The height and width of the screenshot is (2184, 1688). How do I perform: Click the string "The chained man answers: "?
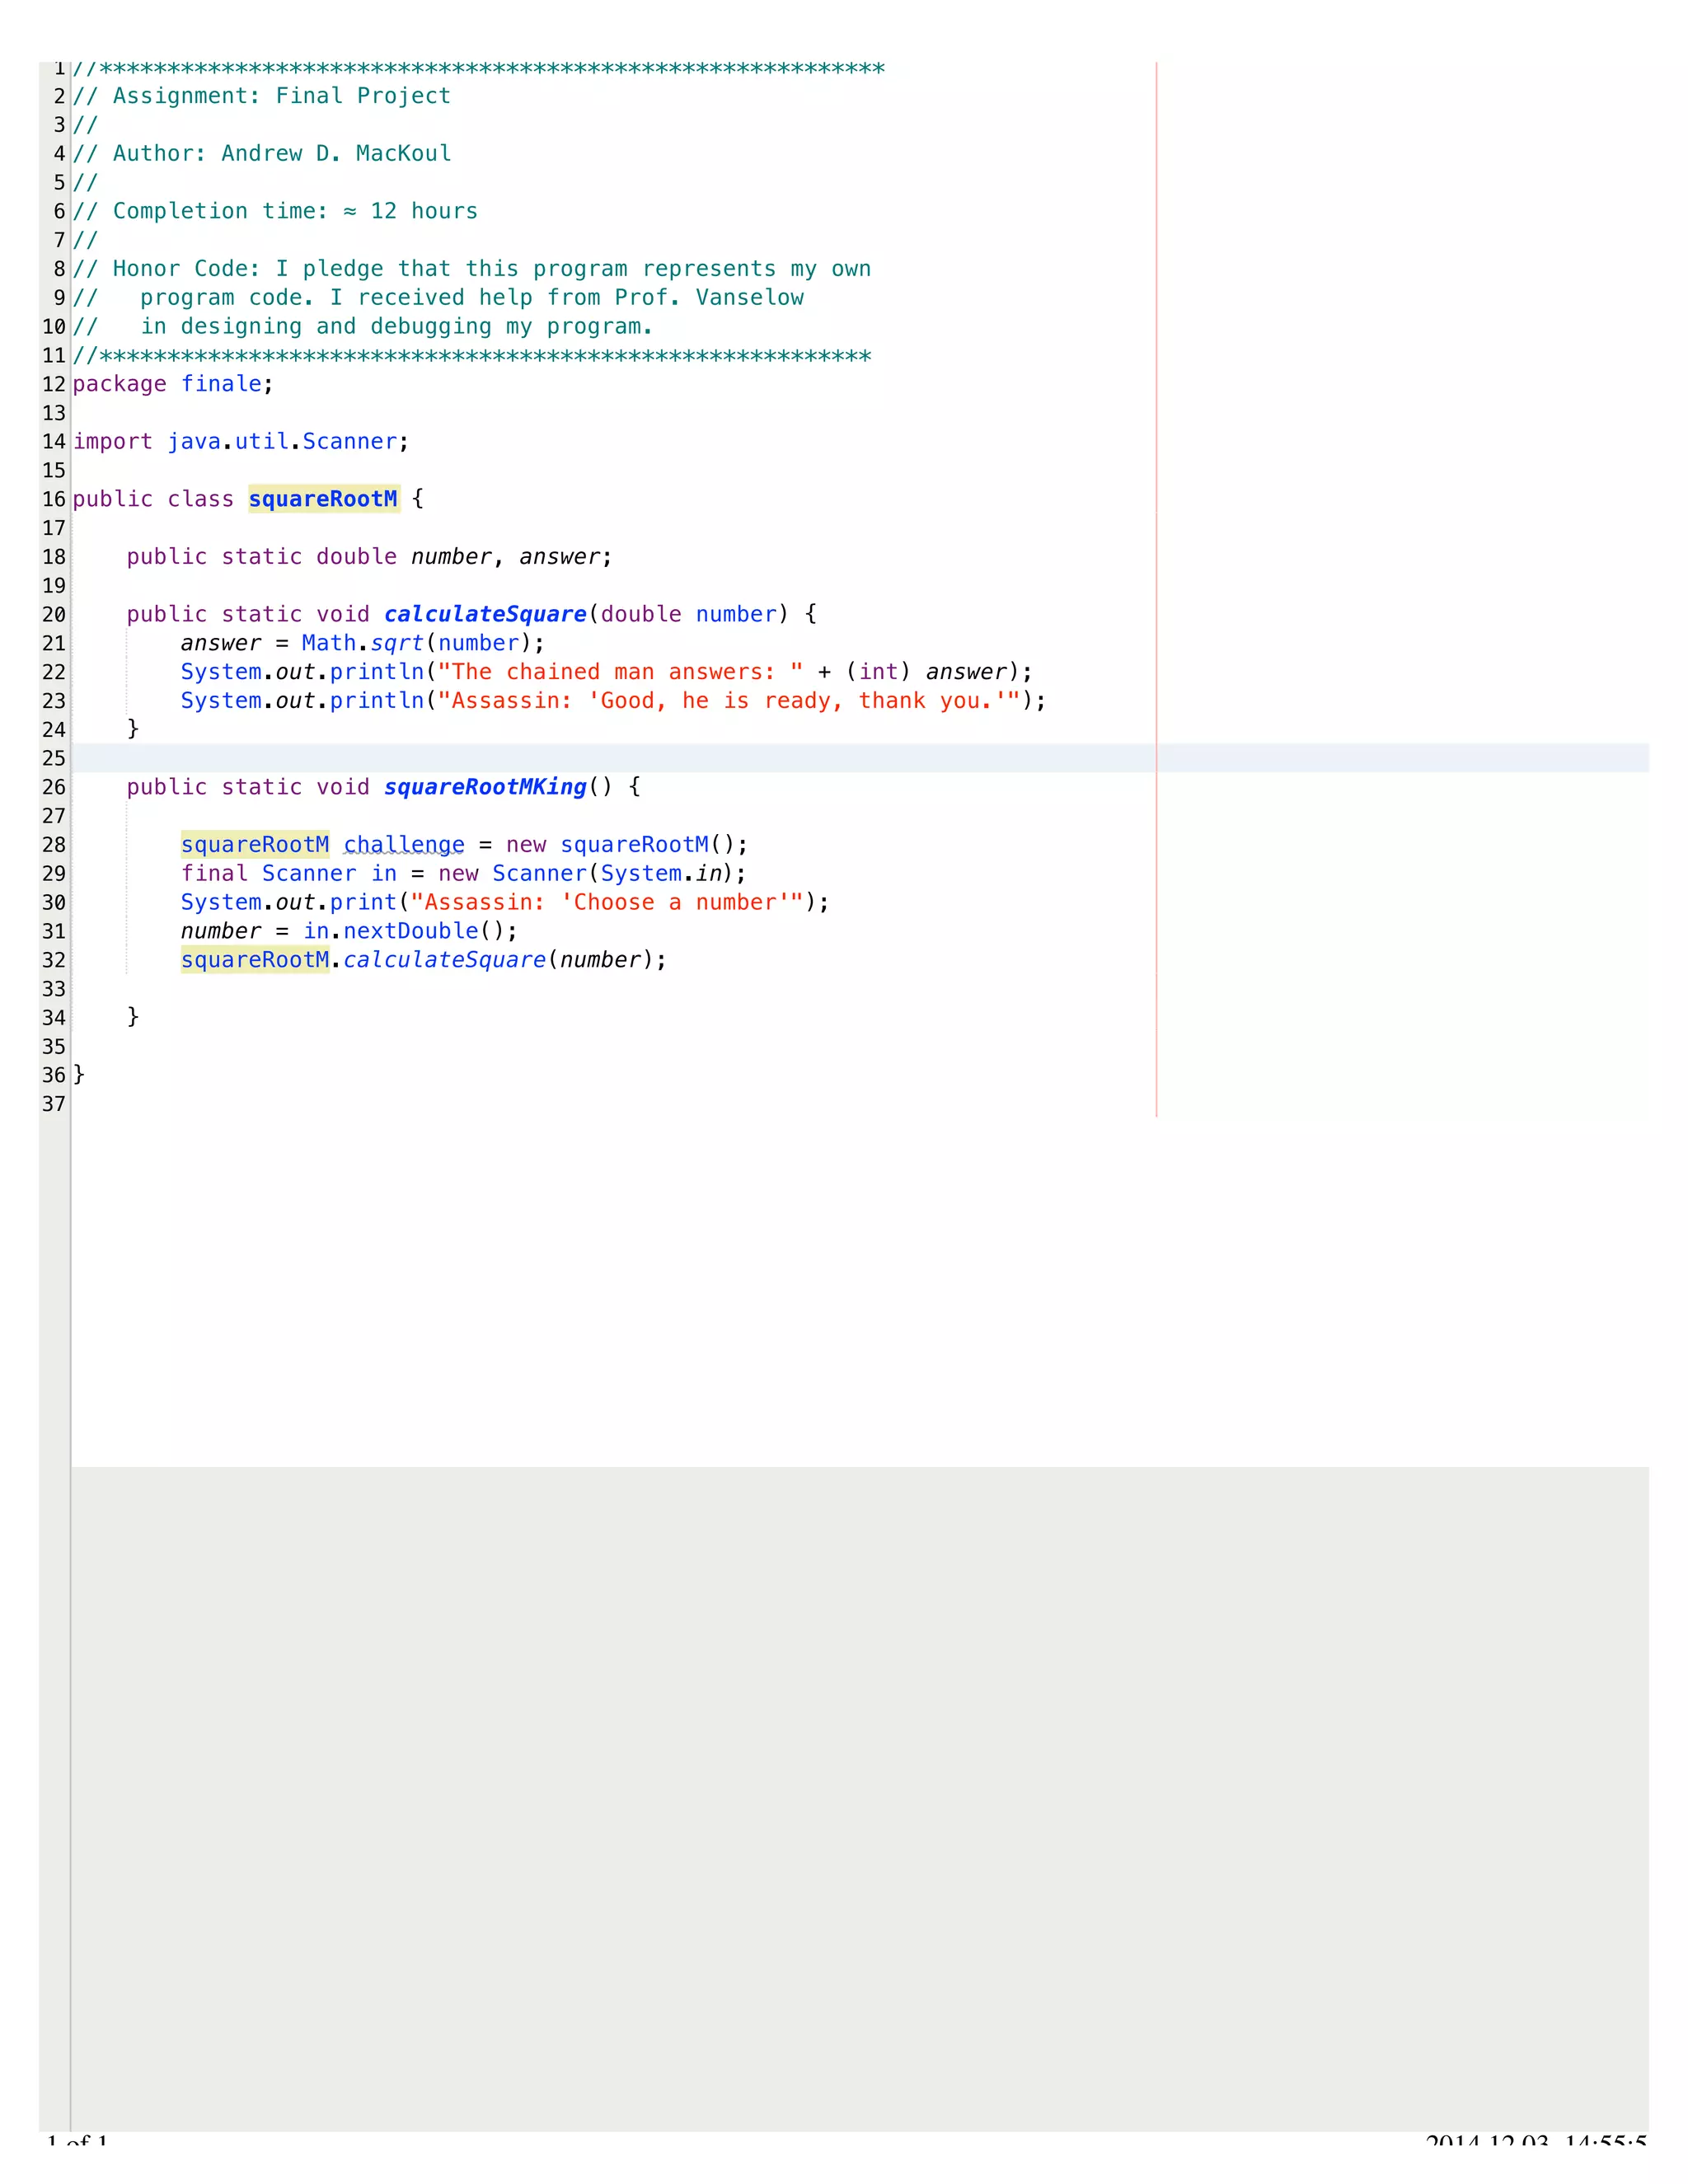pyautogui.click(x=620, y=672)
